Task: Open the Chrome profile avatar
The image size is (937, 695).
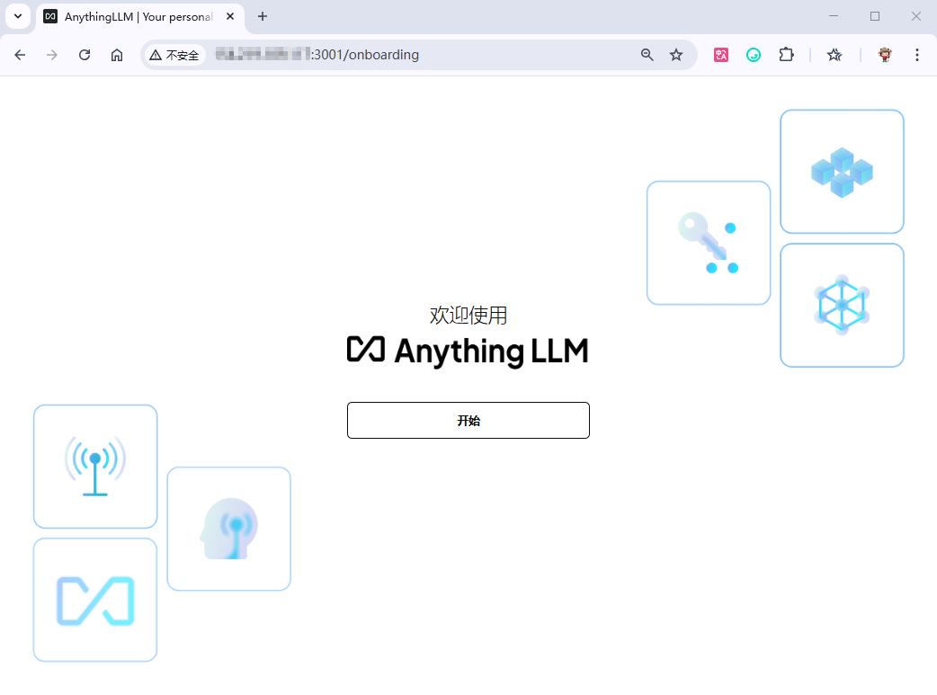Action: (x=885, y=55)
